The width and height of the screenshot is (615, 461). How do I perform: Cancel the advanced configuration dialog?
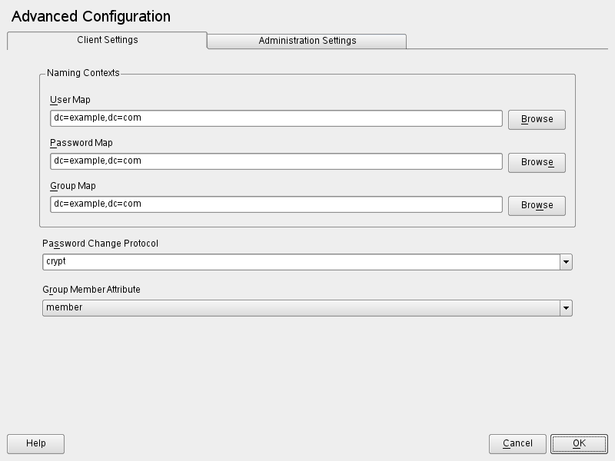pos(517,443)
